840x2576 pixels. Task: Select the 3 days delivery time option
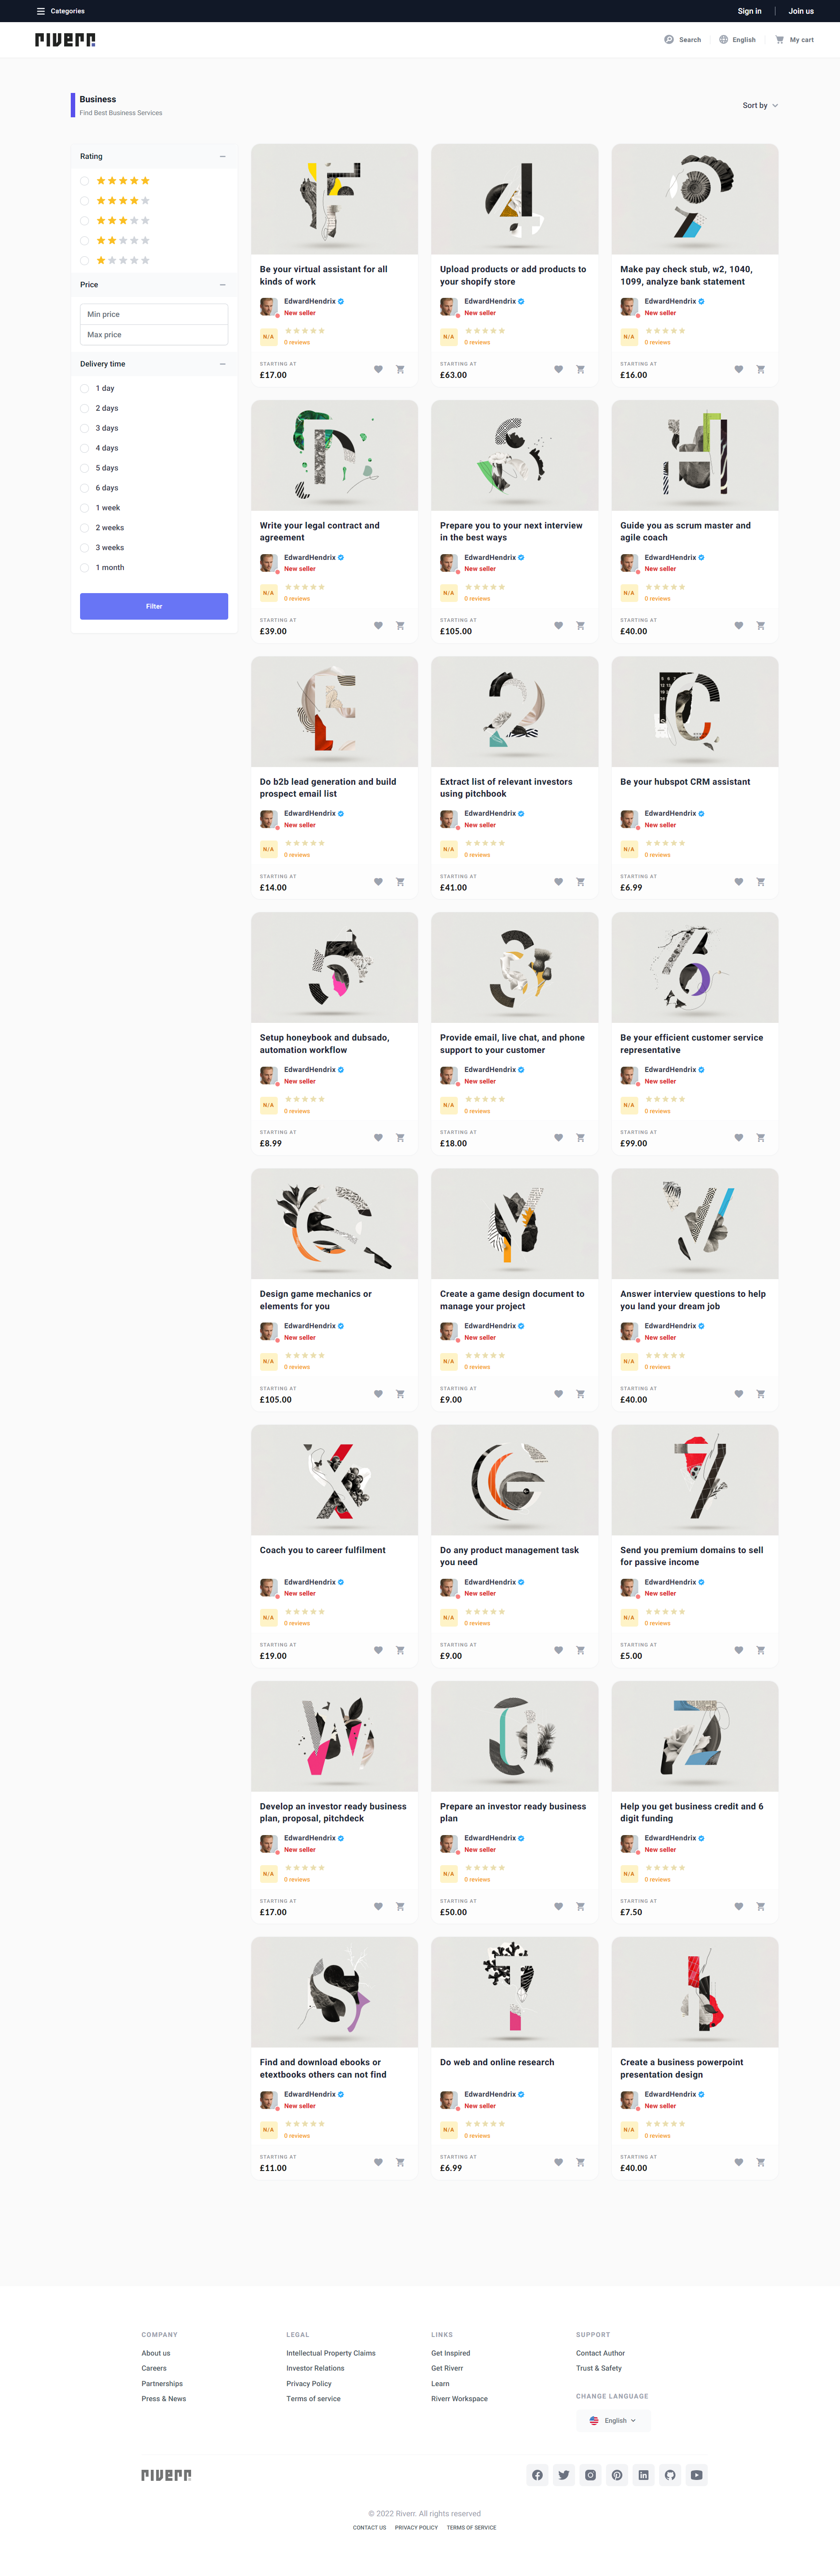coord(85,428)
